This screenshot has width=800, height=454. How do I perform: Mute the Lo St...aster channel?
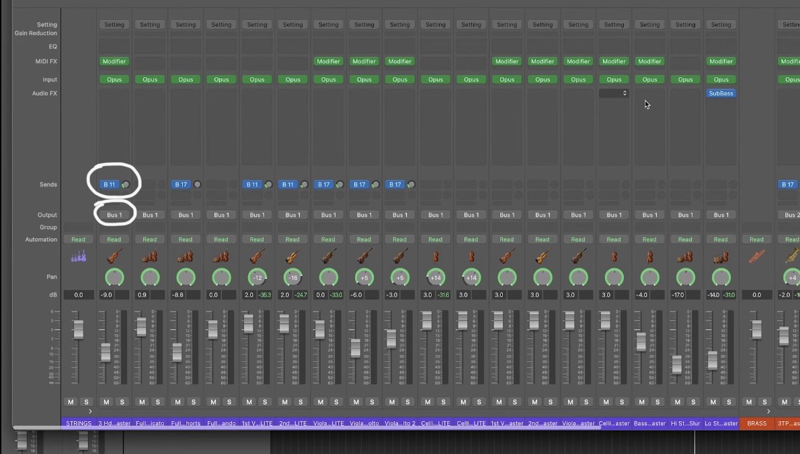pos(713,402)
